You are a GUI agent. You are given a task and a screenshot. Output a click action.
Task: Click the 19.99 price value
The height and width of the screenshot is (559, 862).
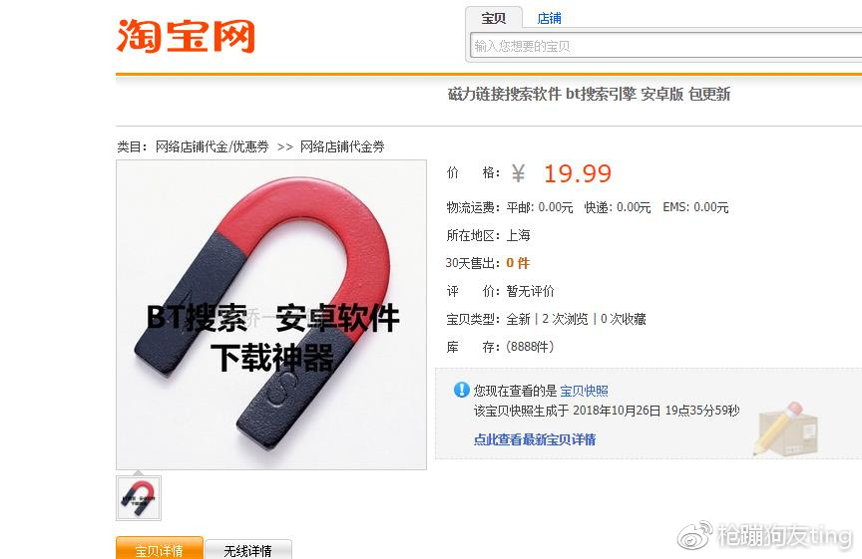tap(578, 174)
